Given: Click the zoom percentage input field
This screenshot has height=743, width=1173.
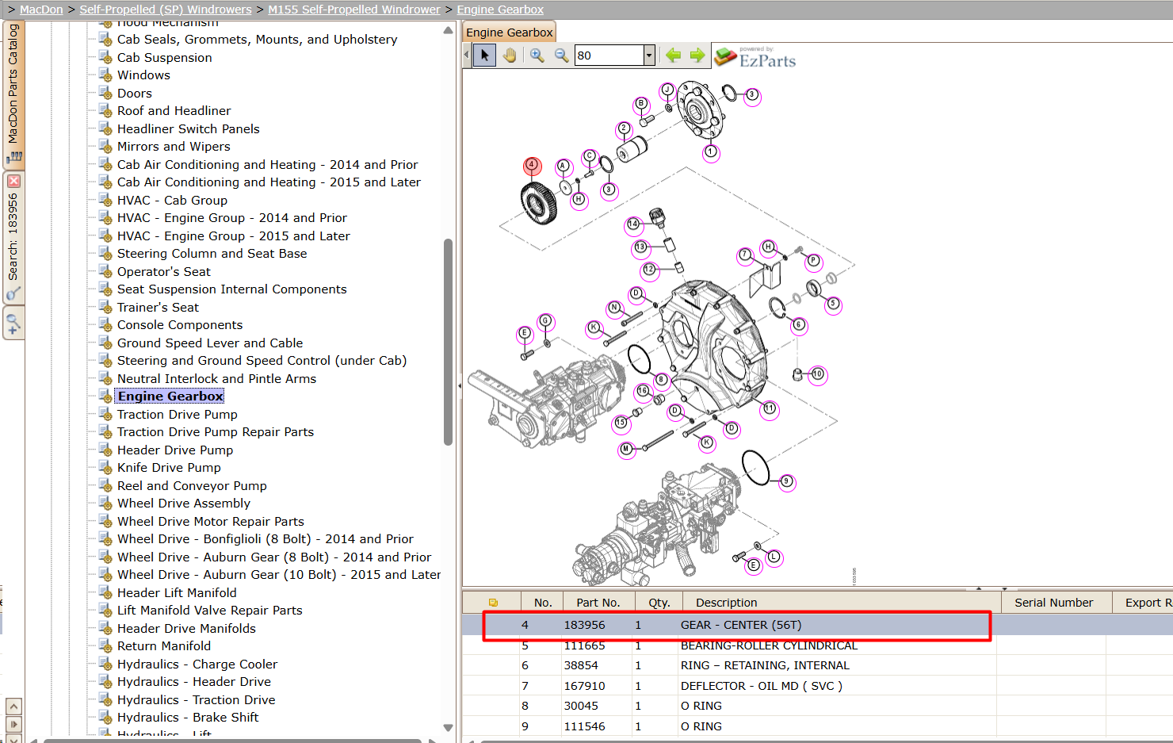Looking at the screenshot, I should (609, 56).
